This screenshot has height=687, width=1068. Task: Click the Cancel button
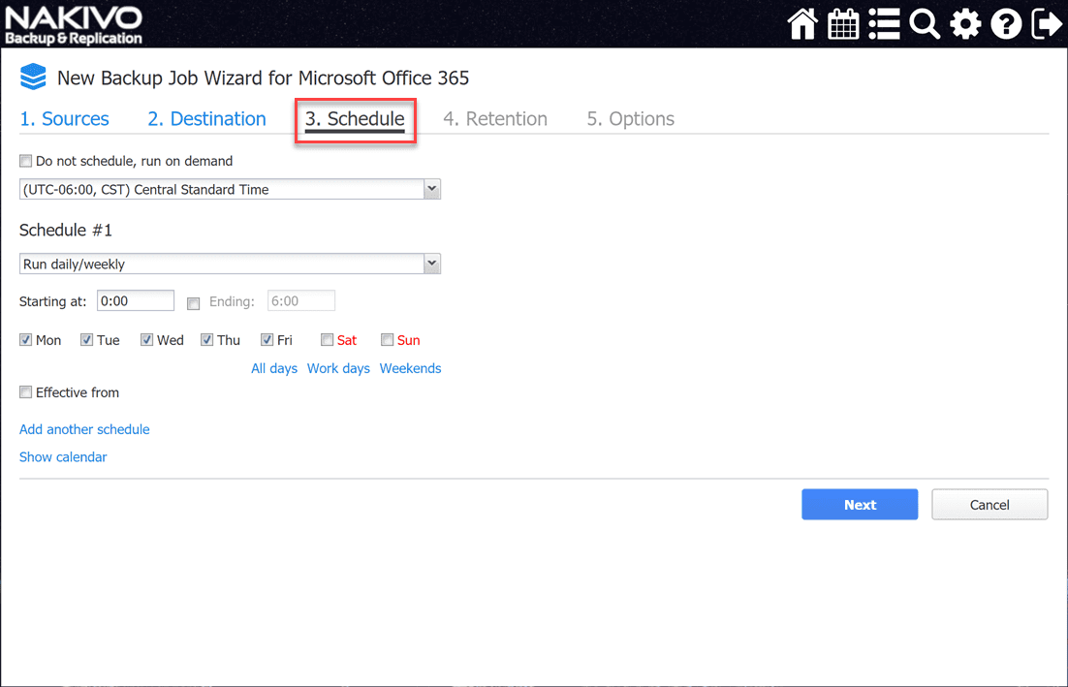click(x=989, y=505)
